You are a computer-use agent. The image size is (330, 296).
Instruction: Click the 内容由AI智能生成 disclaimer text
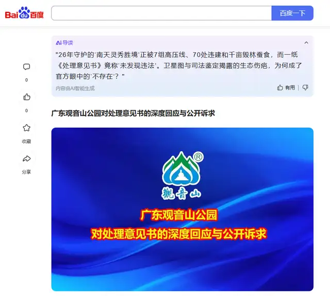tap(75, 88)
